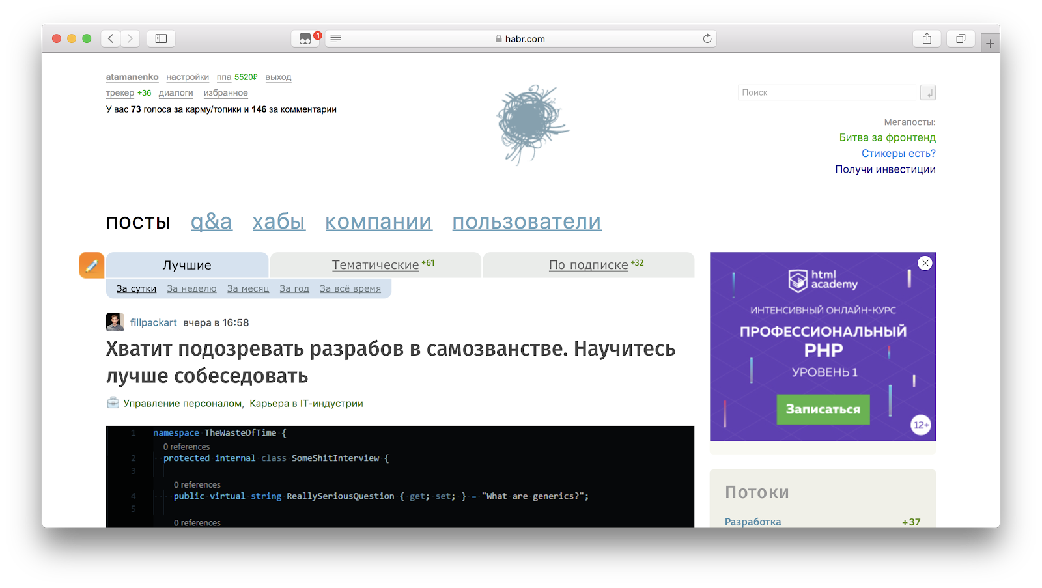This screenshot has height=588, width=1042.
Task: Filter posts За неделю
Action: [191, 288]
